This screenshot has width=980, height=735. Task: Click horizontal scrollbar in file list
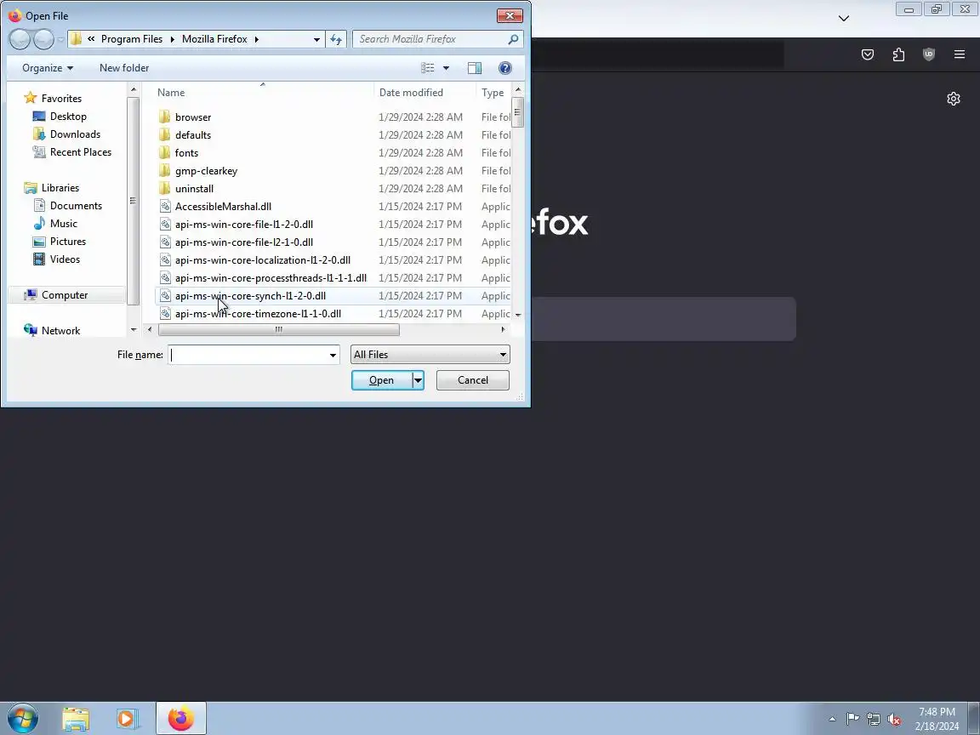[x=279, y=329]
